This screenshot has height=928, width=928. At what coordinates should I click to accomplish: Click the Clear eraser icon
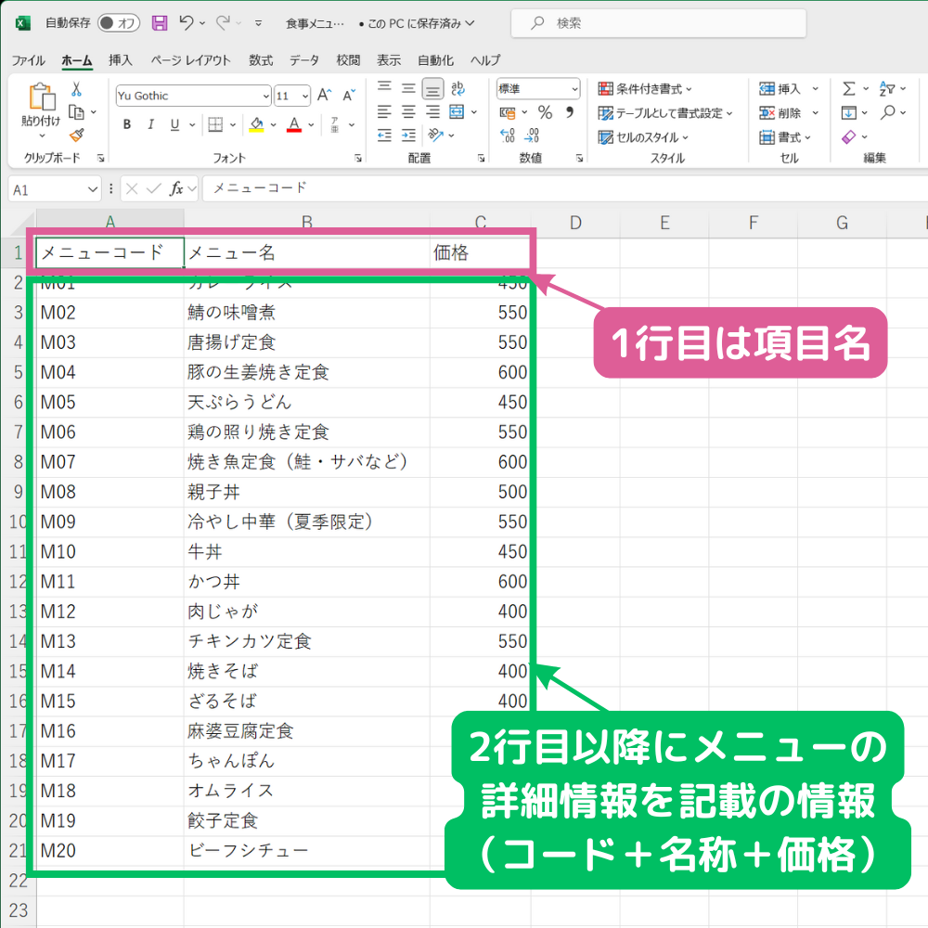click(x=849, y=137)
